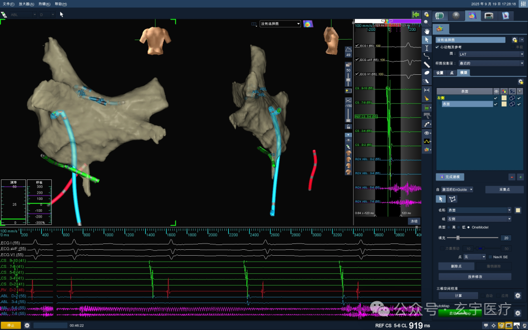The height and width of the screenshot is (330, 528).
Task: Toggle visibility checkbox for 左侧 group
Action: pos(495,98)
